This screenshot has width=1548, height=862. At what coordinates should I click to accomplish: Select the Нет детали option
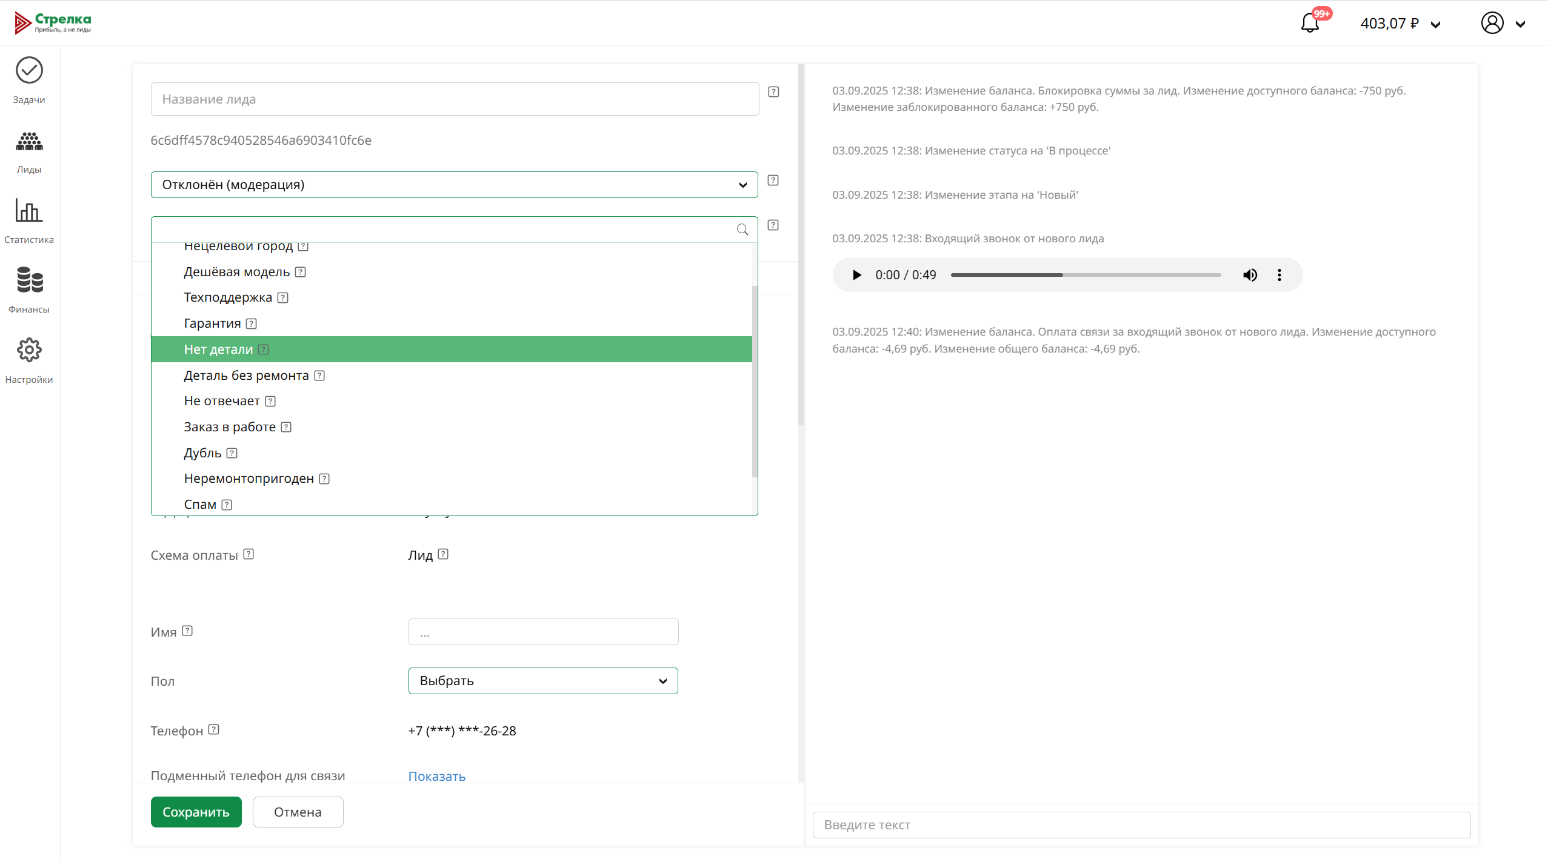coord(219,350)
